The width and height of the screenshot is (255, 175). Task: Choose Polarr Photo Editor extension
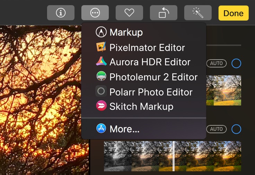tap(144, 92)
